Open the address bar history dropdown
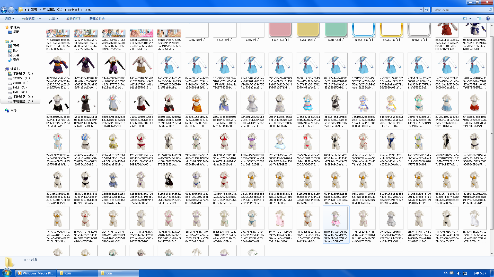This screenshot has width=494, height=277. [421, 10]
